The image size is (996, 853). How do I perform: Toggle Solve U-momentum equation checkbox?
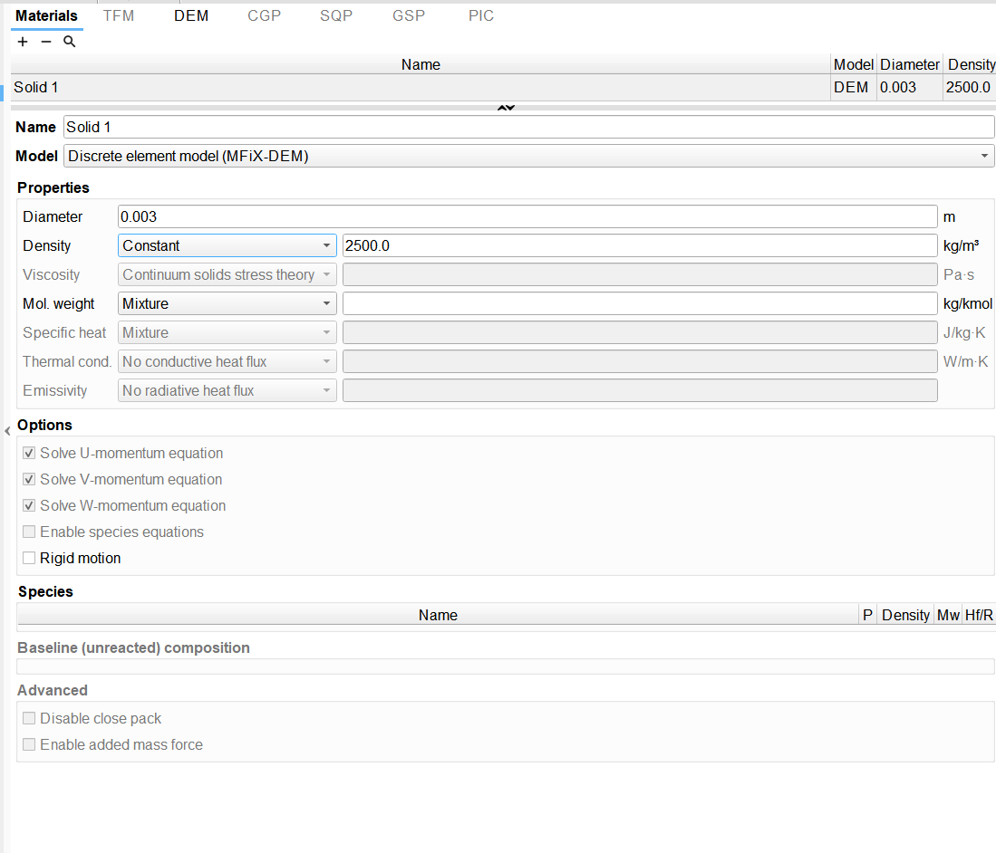[30, 453]
